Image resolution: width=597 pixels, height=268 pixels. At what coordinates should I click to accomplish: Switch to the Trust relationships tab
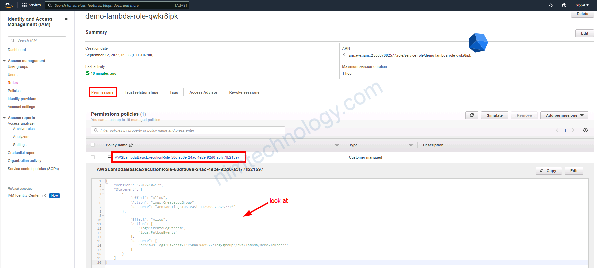click(141, 92)
